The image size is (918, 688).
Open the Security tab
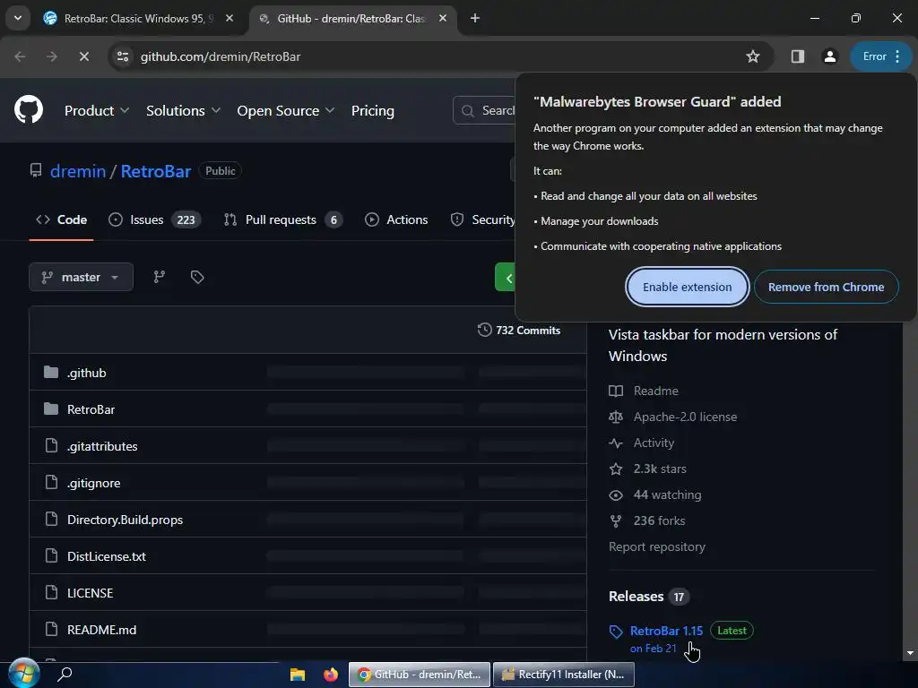[482, 219]
